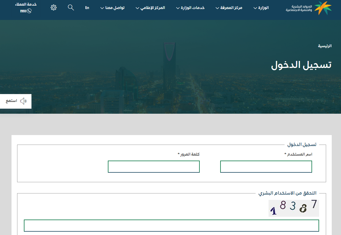Click the ministry logo in the header
The height and width of the screenshot is (235, 341).
coord(308,8)
